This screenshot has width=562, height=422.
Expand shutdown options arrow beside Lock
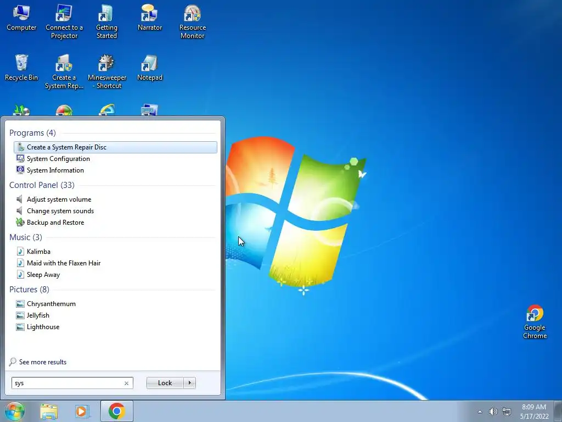(x=189, y=383)
